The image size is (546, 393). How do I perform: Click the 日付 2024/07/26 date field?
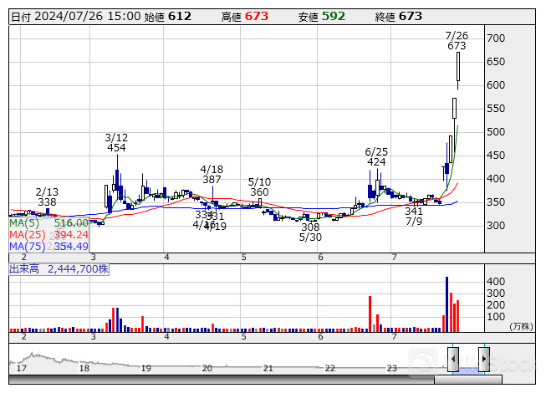(x=74, y=17)
